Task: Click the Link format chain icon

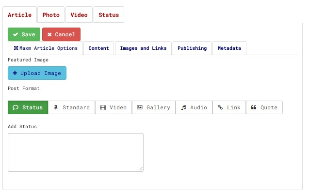Action: (x=220, y=107)
